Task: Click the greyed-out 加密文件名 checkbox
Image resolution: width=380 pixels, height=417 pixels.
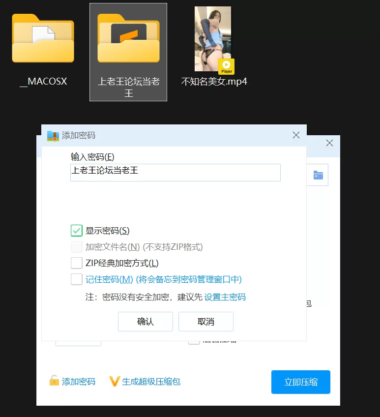Action: (77, 247)
